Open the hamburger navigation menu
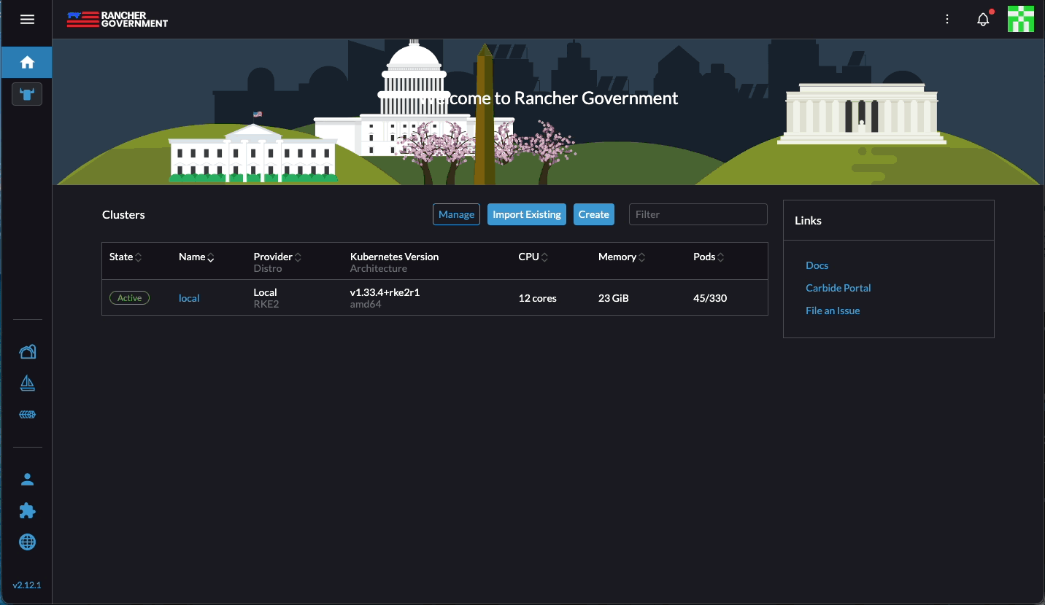 (x=27, y=20)
